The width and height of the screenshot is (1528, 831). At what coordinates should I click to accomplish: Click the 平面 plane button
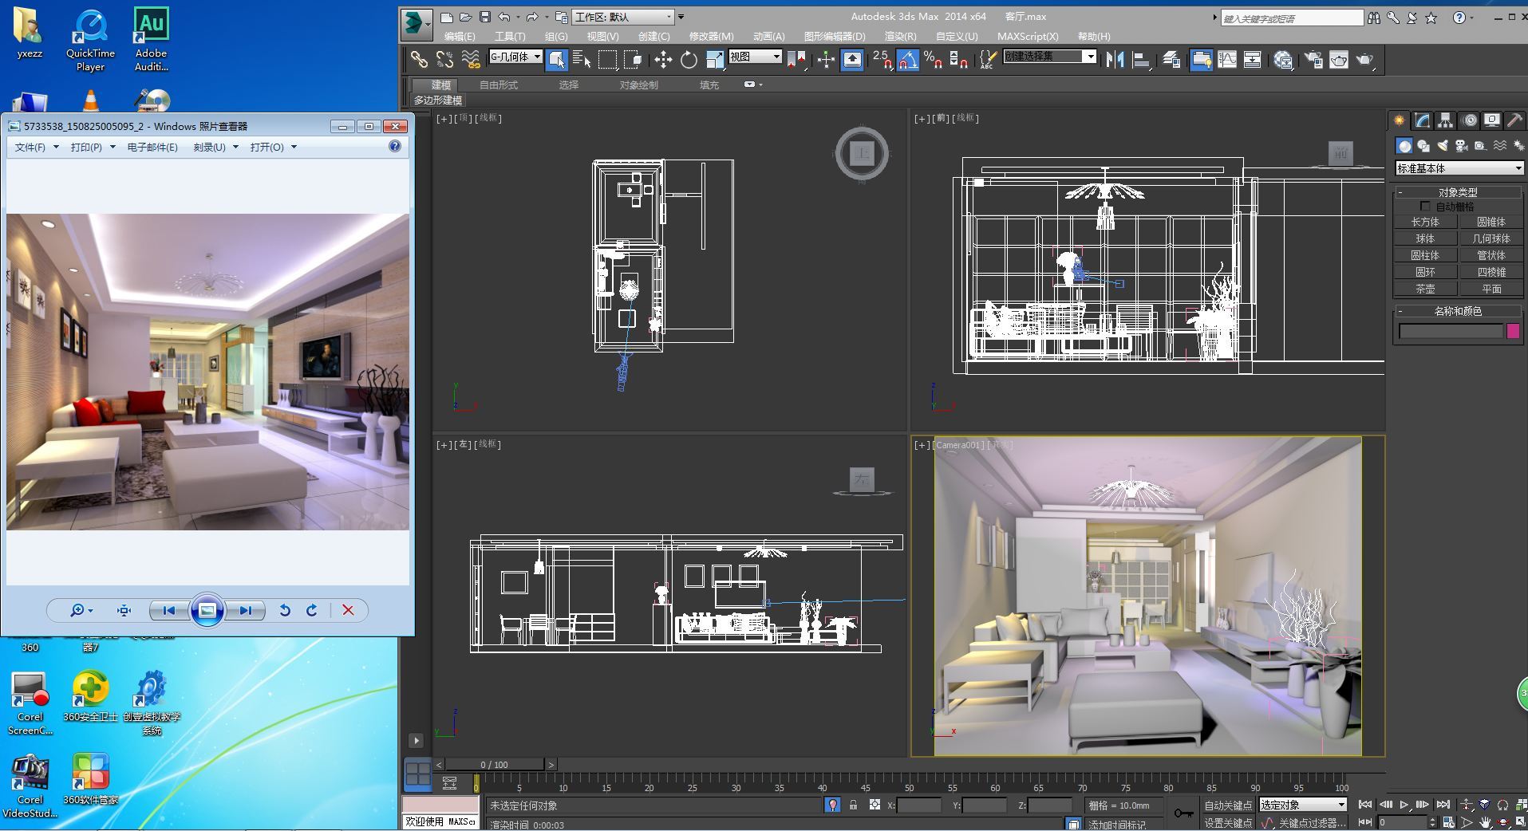(1490, 289)
